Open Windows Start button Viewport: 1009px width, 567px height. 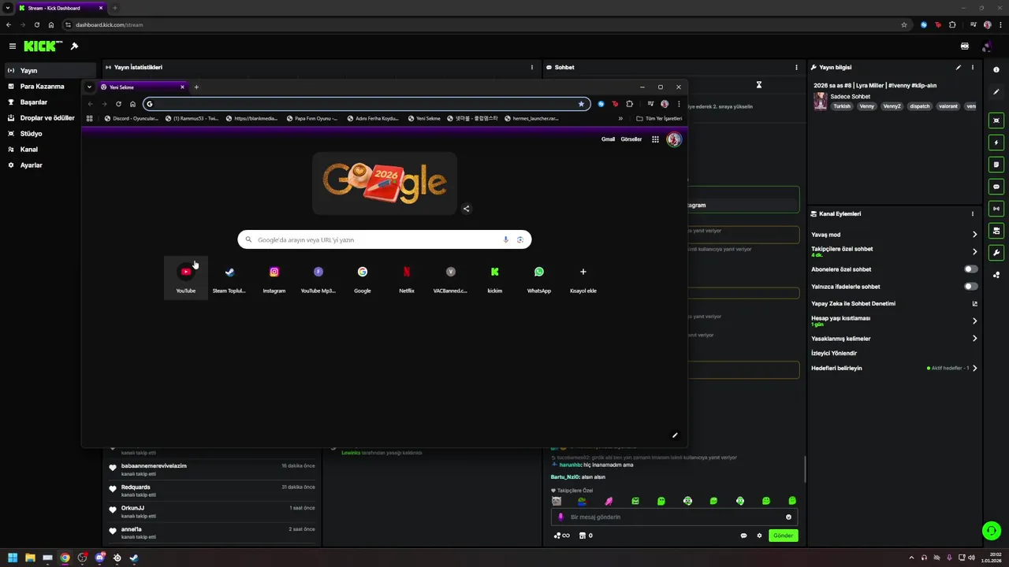coord(13,558)
